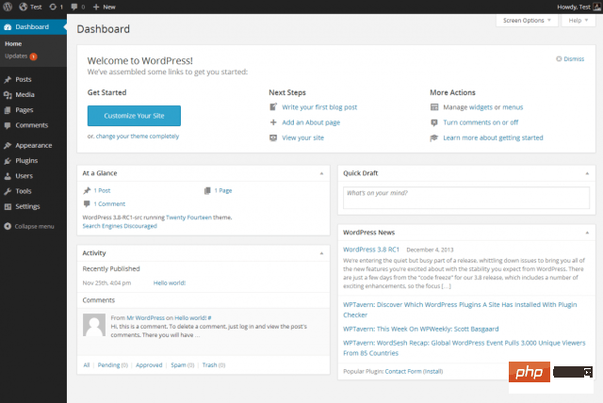Open the Howdy, Test user avatar
This screenshot has width=603, height=403.
pos(596,7)
